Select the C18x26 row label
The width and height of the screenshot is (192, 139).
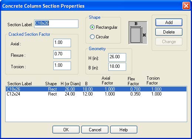[x=13, y=89]
